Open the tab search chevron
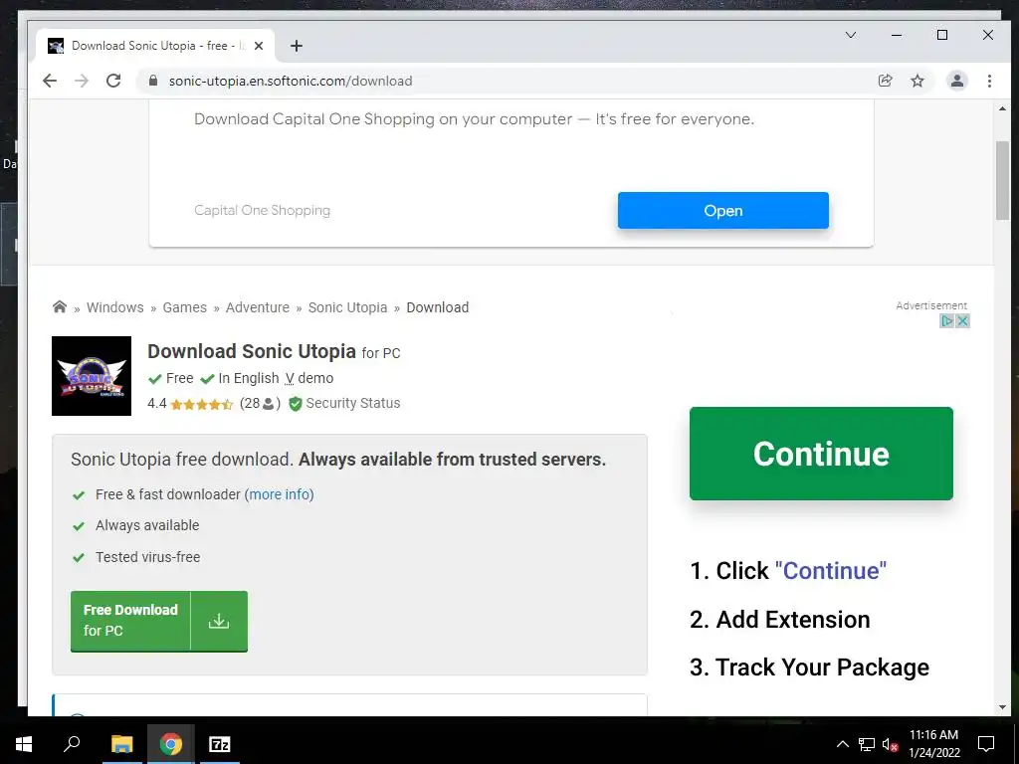1019x764 pixels. [x=851, y=35]
